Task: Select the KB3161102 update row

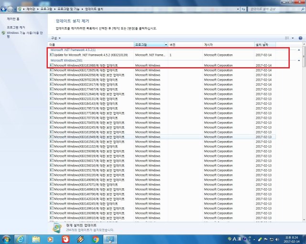Action: point(162,146)
